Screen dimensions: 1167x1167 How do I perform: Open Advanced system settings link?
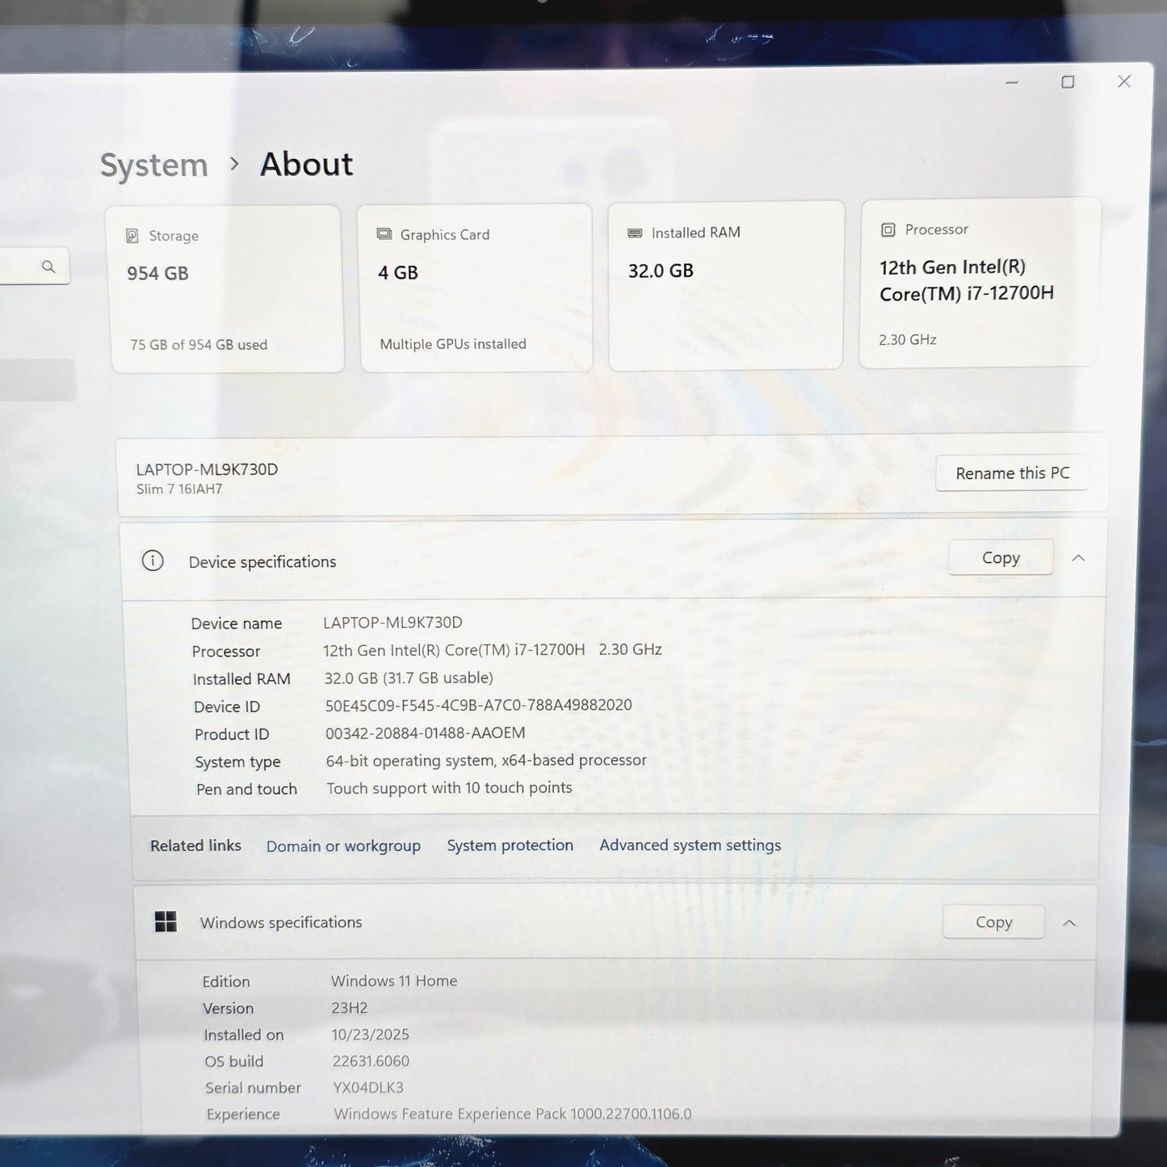pyautogui.click(x=690, y=845)
